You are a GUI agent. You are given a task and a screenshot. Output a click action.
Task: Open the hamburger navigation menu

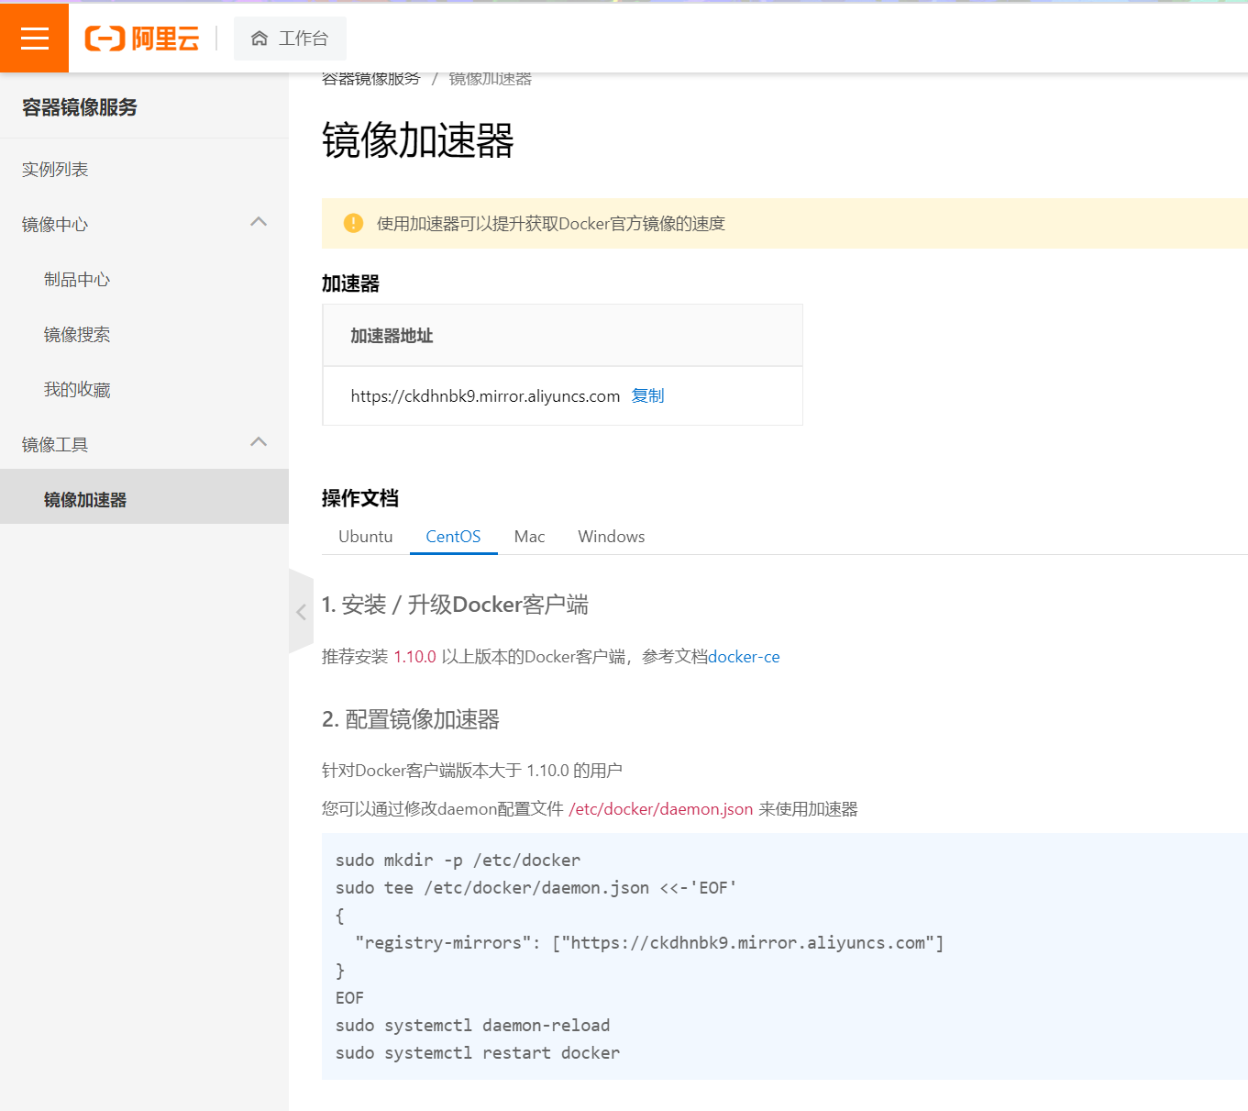[x=34, y=38]
